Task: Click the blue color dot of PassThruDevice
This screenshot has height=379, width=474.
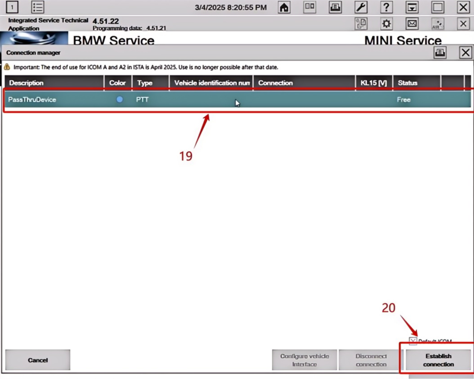Action: click(120, 99)
